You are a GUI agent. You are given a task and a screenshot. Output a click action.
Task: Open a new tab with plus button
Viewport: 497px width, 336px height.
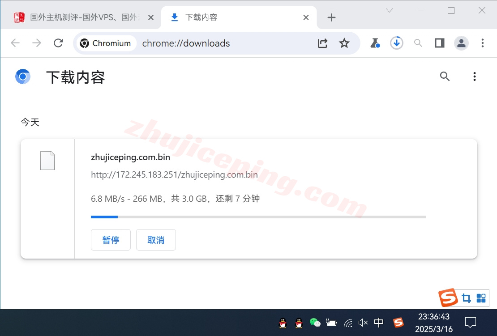click(331, 17)
